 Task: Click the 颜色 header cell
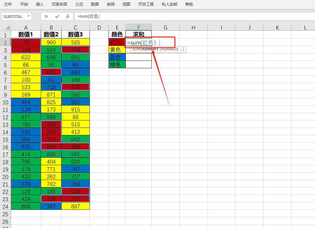(x=117, y=35)
